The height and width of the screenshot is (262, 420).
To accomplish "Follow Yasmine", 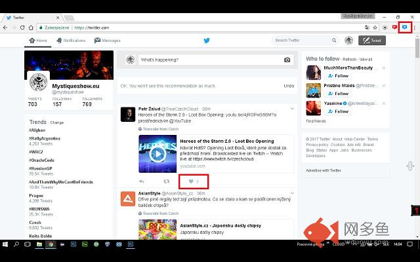I will [x=338, y=111].
